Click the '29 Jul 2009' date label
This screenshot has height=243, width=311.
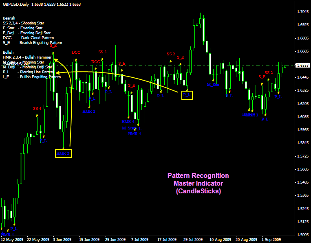[193, 240]
